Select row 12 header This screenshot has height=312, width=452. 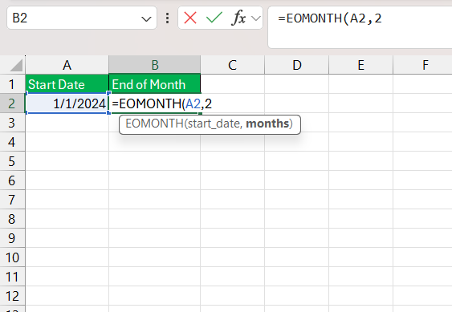(12, 296)
